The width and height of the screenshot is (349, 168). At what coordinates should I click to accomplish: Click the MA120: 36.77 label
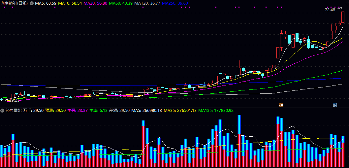click(x=147, y=3)
